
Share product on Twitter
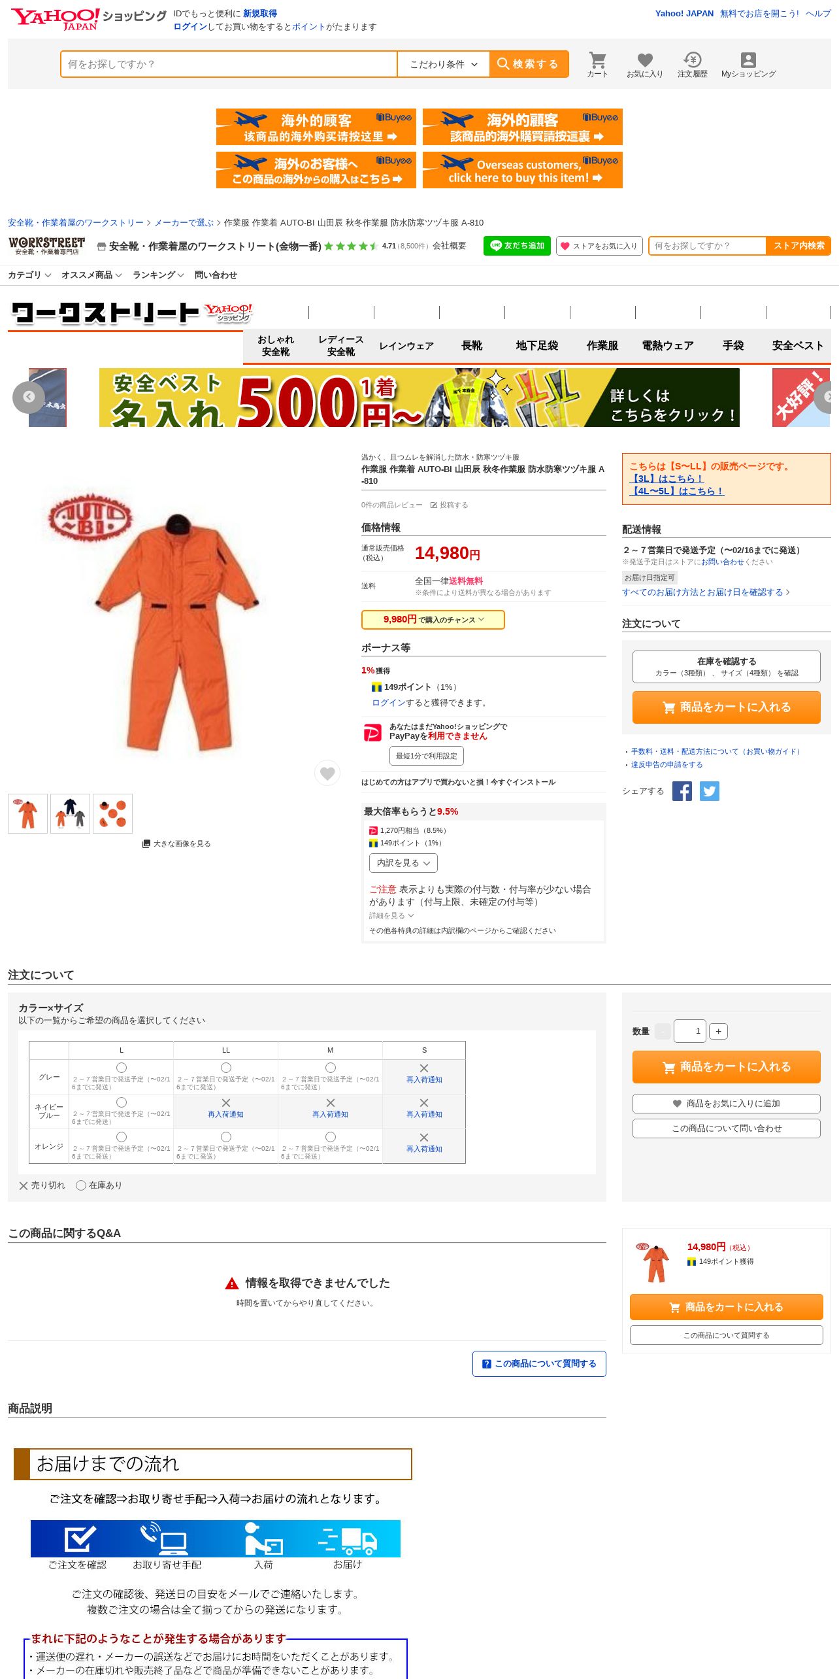[x=710, y=791]
